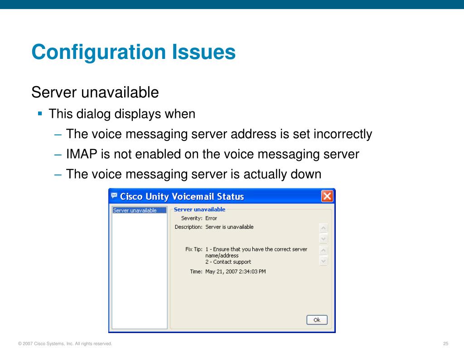Click the time 'May 21, 2007 2:34:03 PM'
The width and height of the screenshot is (464, 348).
click(x=236, y=272)
